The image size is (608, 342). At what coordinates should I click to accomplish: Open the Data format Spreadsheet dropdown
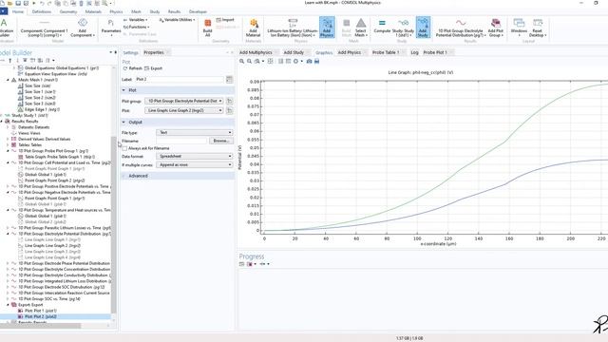pos(194,156)
